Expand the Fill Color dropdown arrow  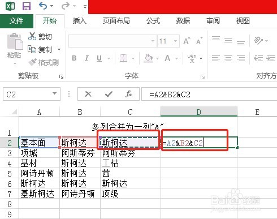tap(157, 58)
